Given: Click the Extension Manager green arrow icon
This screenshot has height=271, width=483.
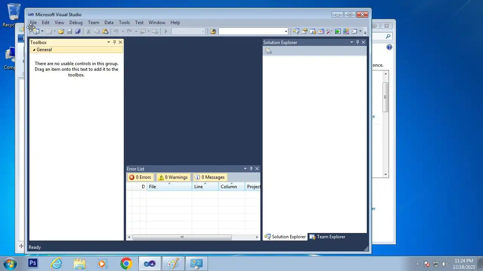Looking at the screenshot, I should click(338, 32).
